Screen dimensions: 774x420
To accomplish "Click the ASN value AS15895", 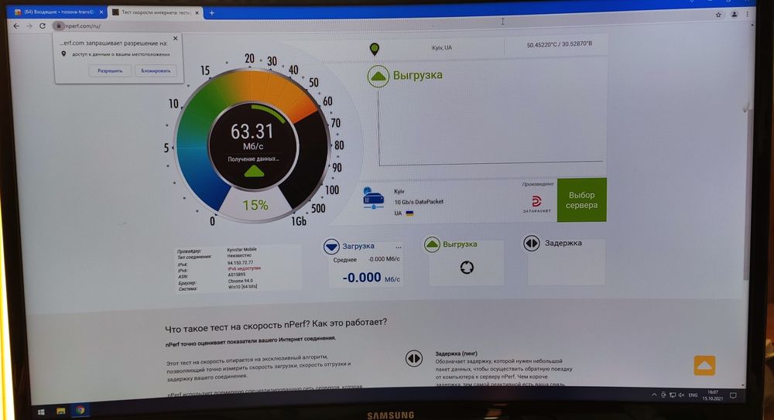I will (236, 275).
